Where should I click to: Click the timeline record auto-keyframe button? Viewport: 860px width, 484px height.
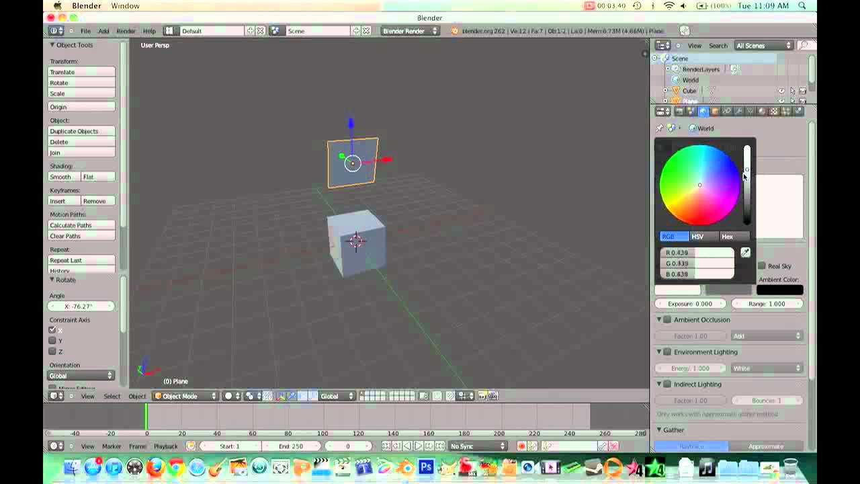[521, 446]
